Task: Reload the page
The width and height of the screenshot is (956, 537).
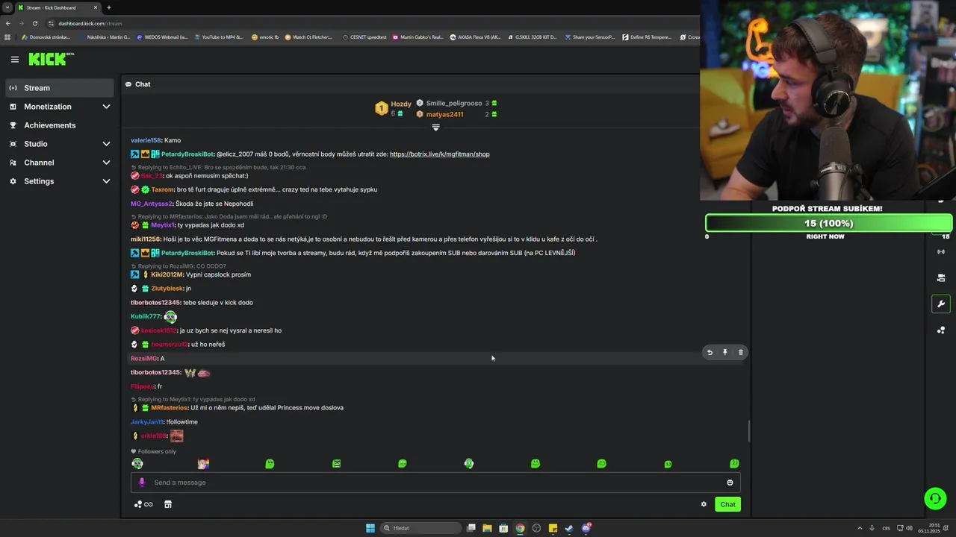Action: (x=34, y=23)
